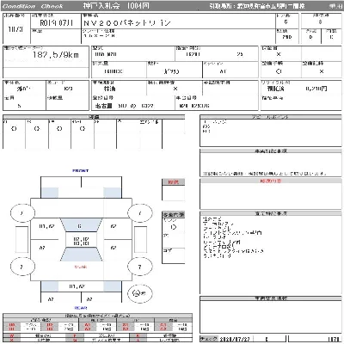Click the check date field at bottom
The width and height of the screenshot is (344, 344).
234,339
